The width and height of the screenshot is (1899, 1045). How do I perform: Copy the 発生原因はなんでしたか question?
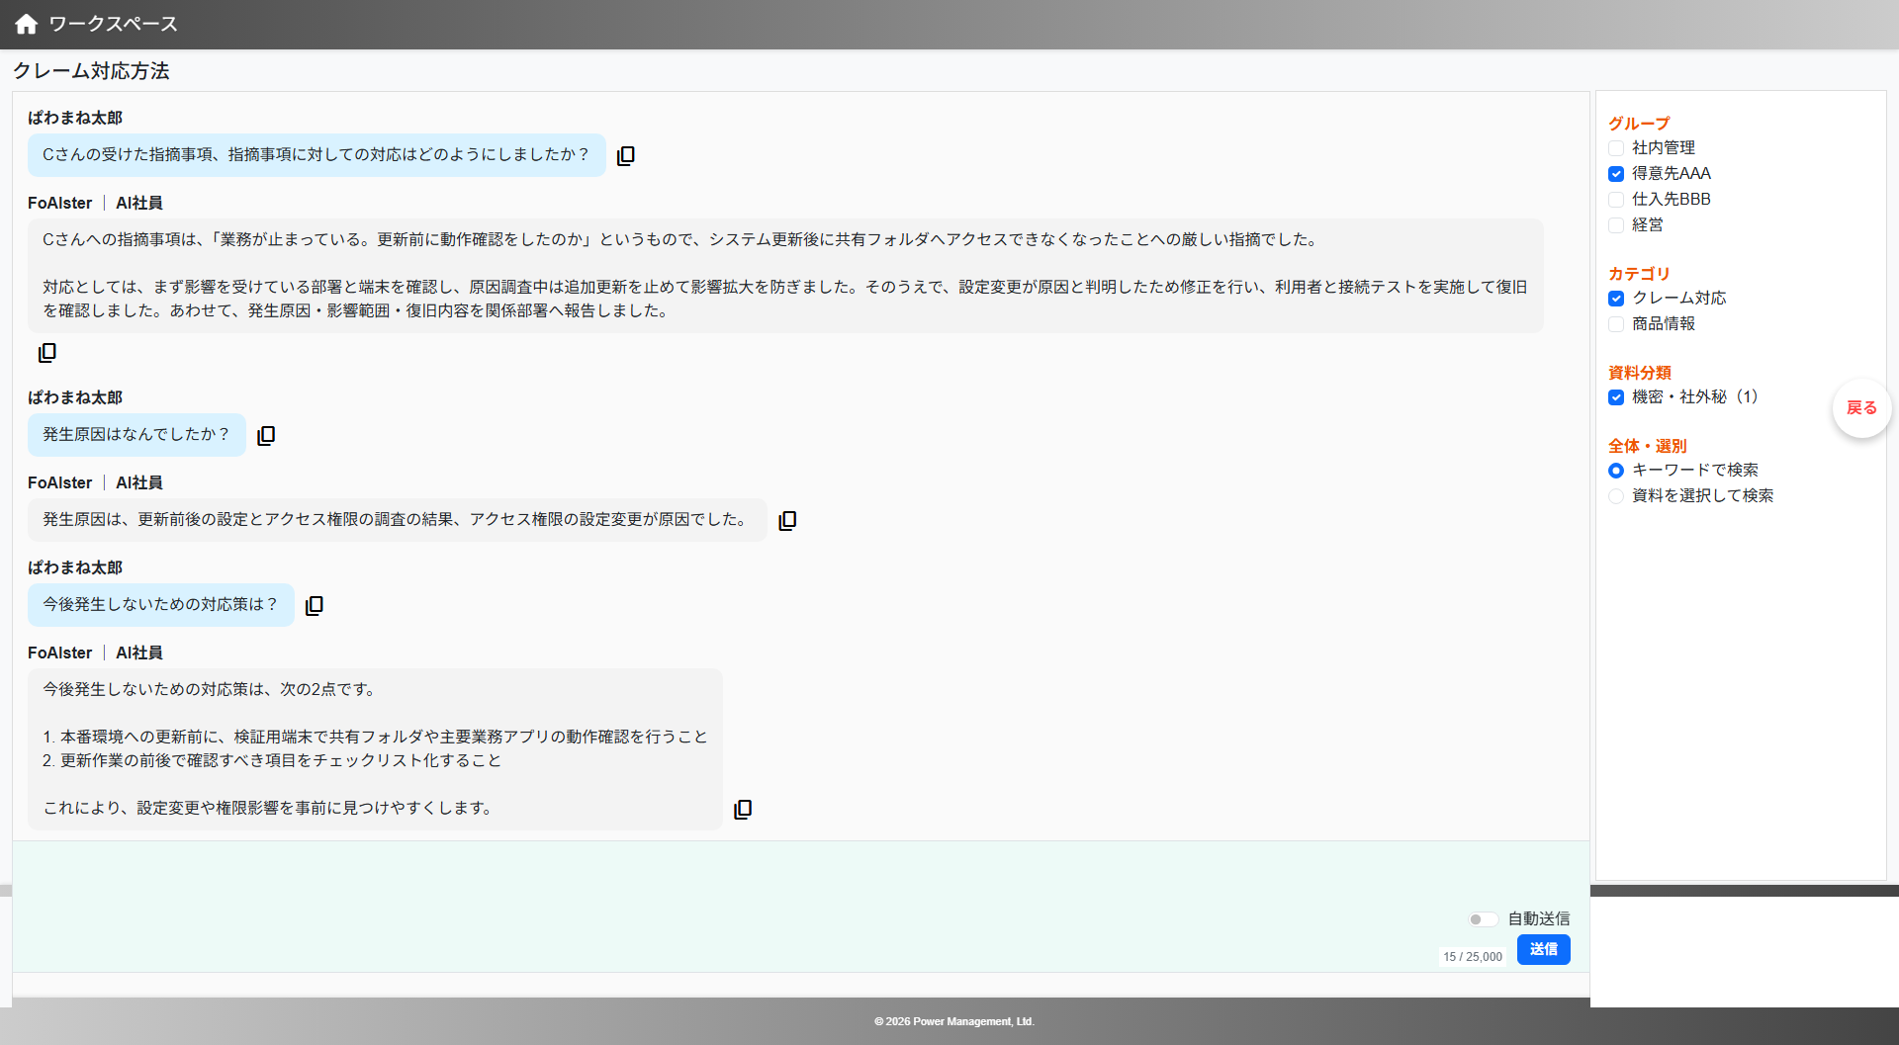(x=266, y=436)
